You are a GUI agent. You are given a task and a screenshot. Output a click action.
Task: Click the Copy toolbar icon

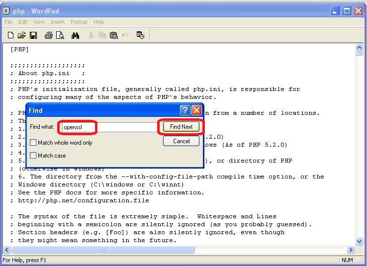102,35
